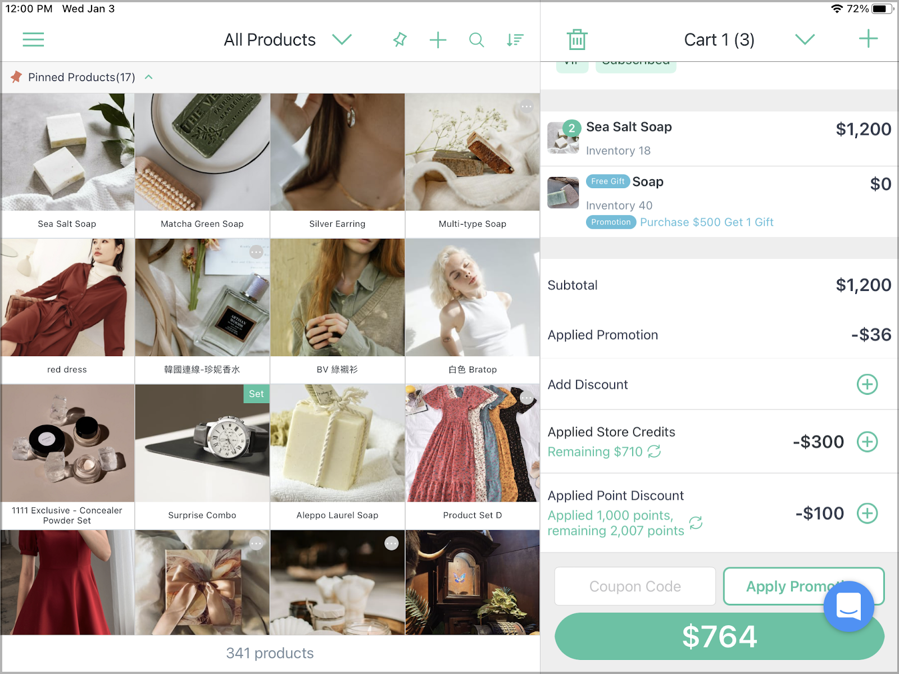Collapse the Pinned Products section
Viewport: 899px width, 674px height.
(x=149, y=77)
